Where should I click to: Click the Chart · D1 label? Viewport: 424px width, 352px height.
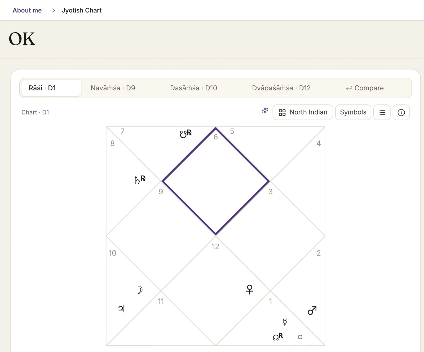pyautogui.click(x=35, y=112)
